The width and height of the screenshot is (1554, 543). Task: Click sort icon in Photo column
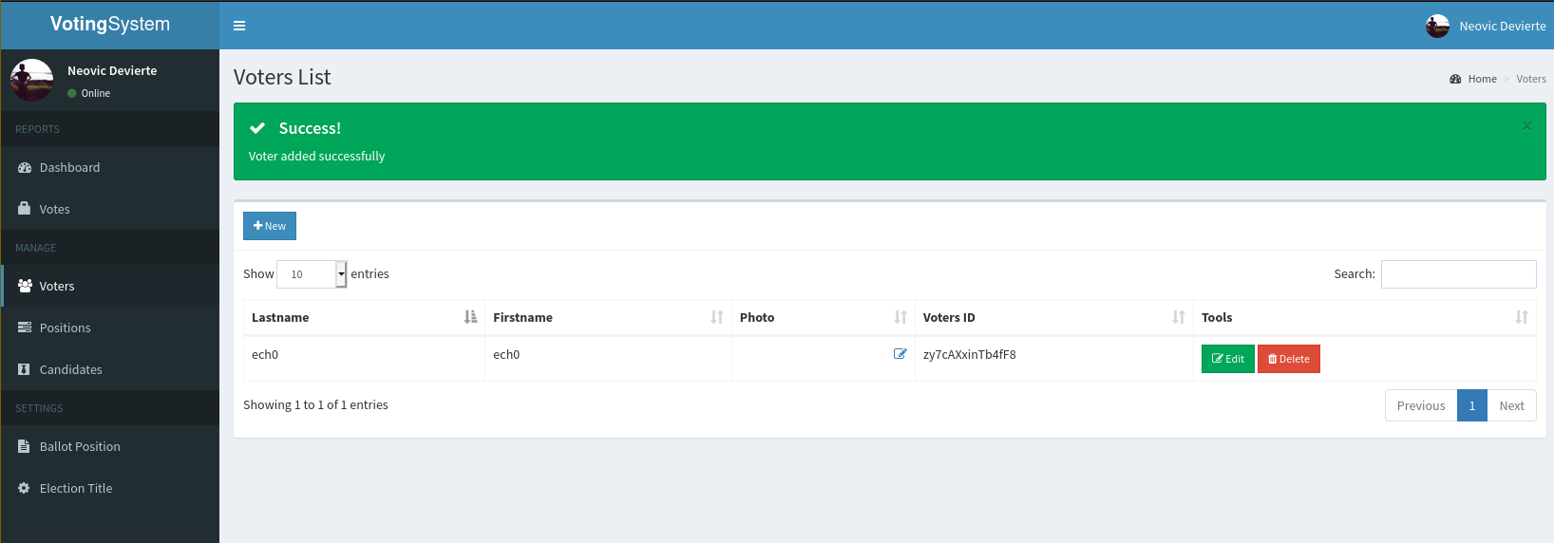[900, 317]
